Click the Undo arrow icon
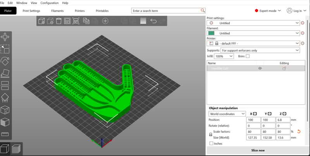This screenshot has width=310, height=156. tap(153, 21)
